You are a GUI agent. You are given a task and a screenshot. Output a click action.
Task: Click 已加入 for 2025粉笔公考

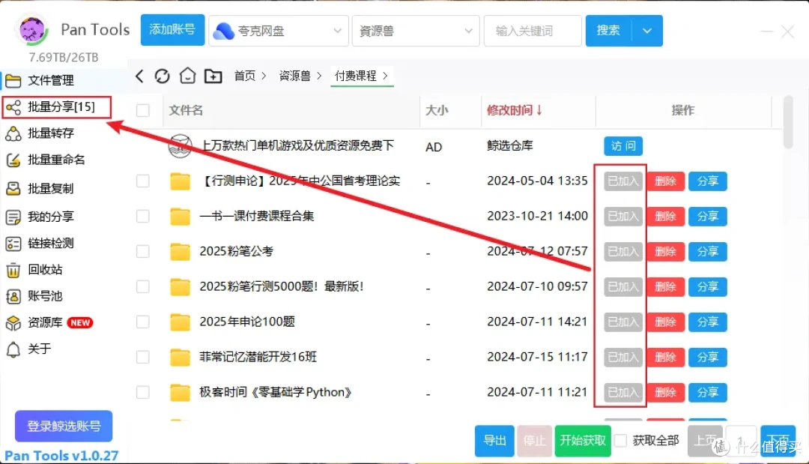coord(623,251)
